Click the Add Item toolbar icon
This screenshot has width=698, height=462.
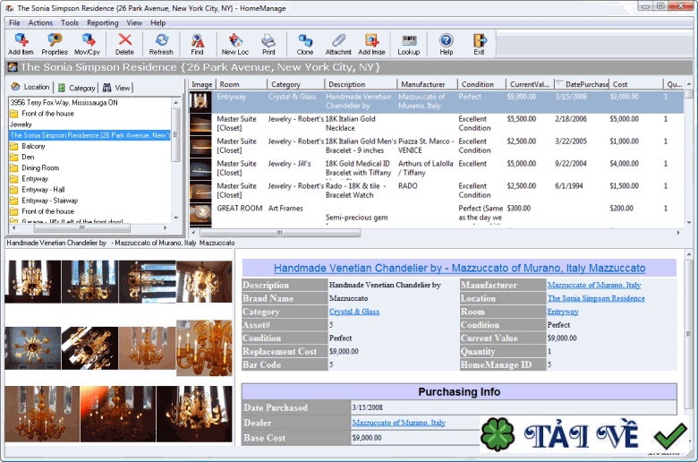[19, 44]
